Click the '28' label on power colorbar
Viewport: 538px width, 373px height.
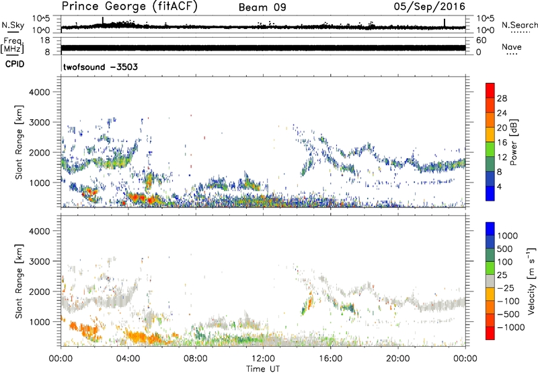click(502, 98)
